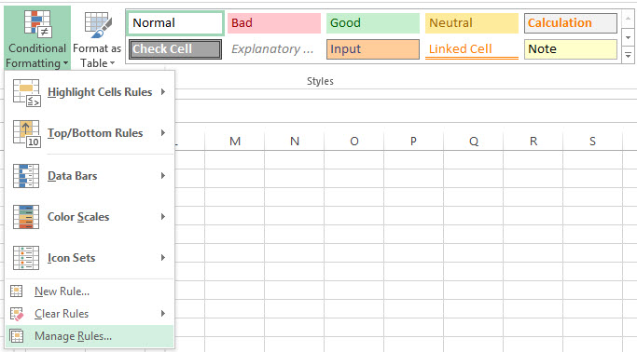Viewport: 637px width, 352px height.
Task: Apply the Input cell style
Action: 373,49
